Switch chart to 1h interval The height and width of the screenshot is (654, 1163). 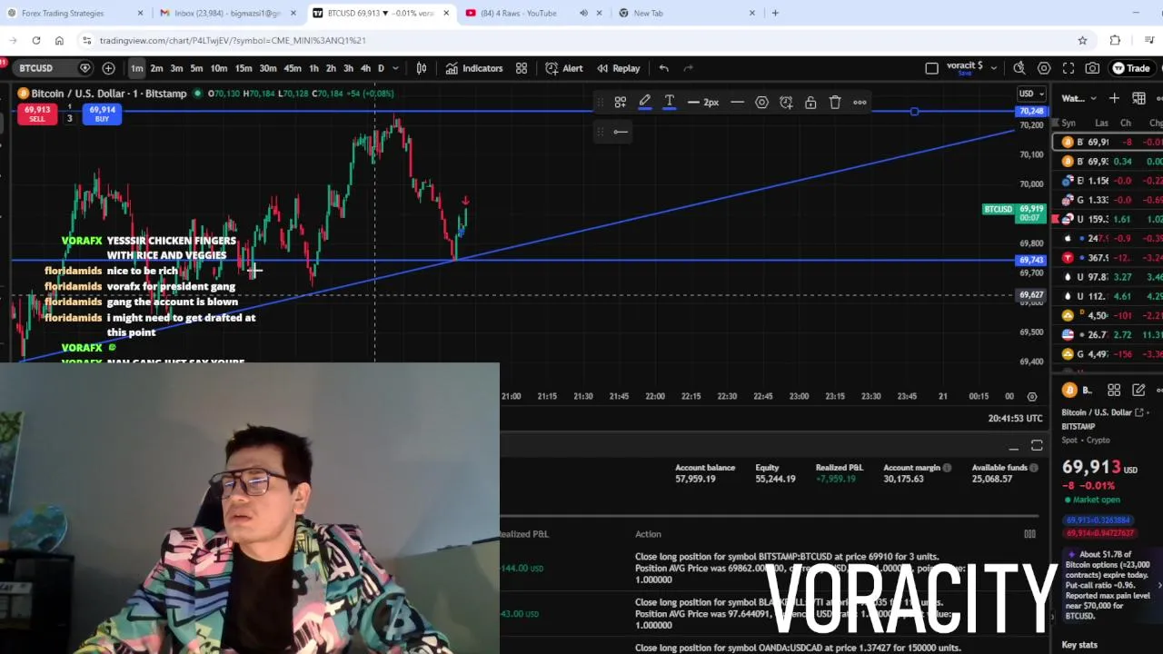313,68
